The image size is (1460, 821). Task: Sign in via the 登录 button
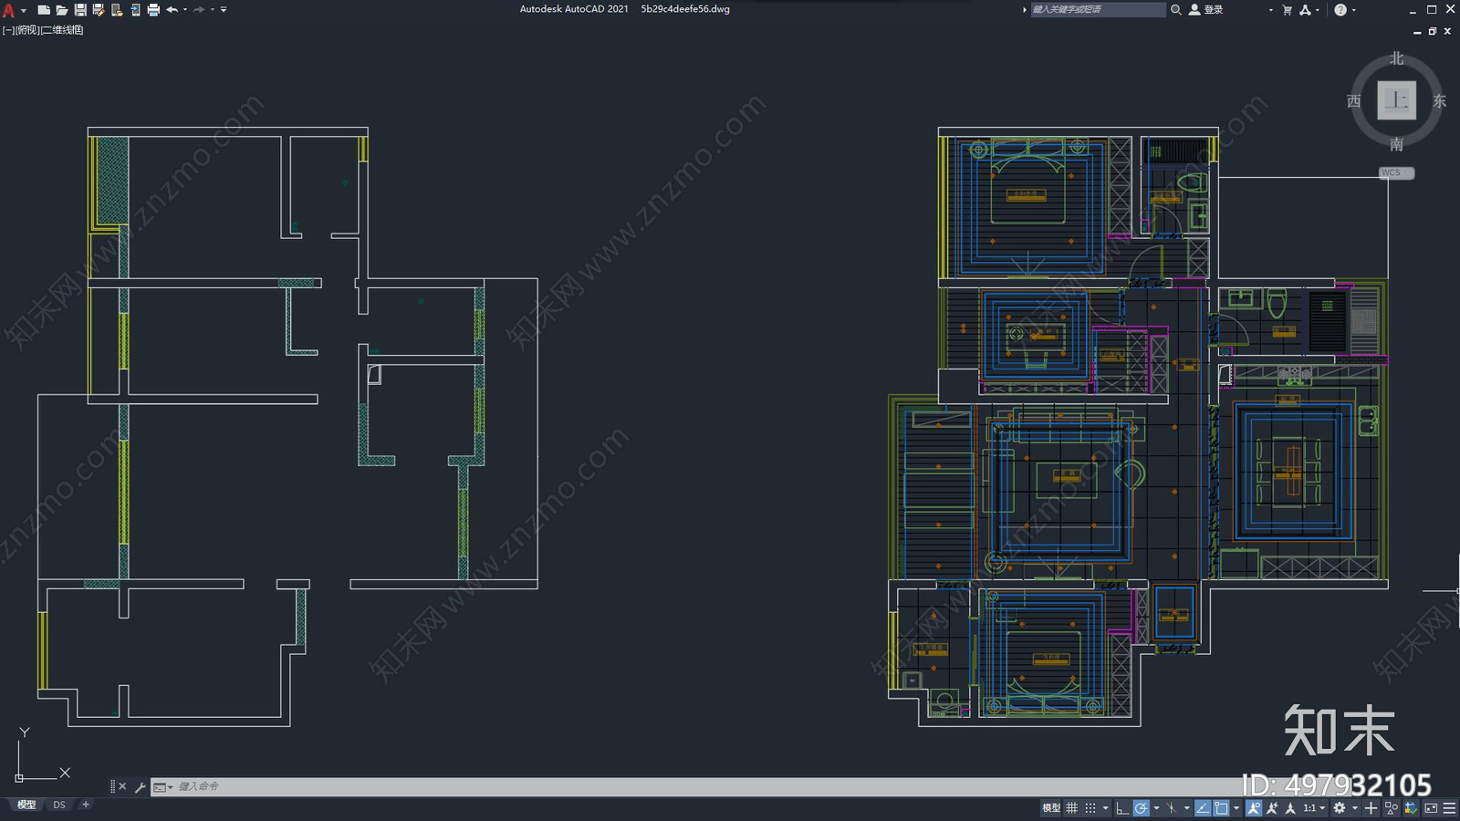pos(1205,10)
